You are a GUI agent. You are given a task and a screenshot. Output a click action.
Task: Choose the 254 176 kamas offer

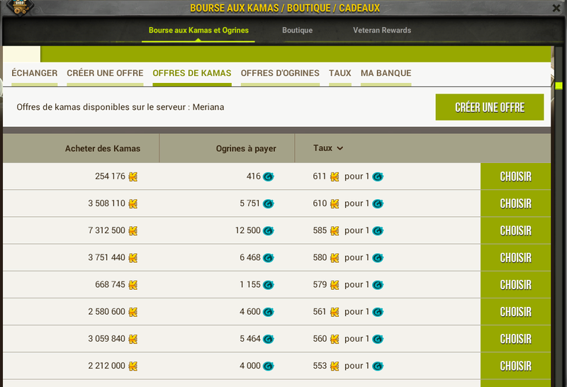coord(516,176)
